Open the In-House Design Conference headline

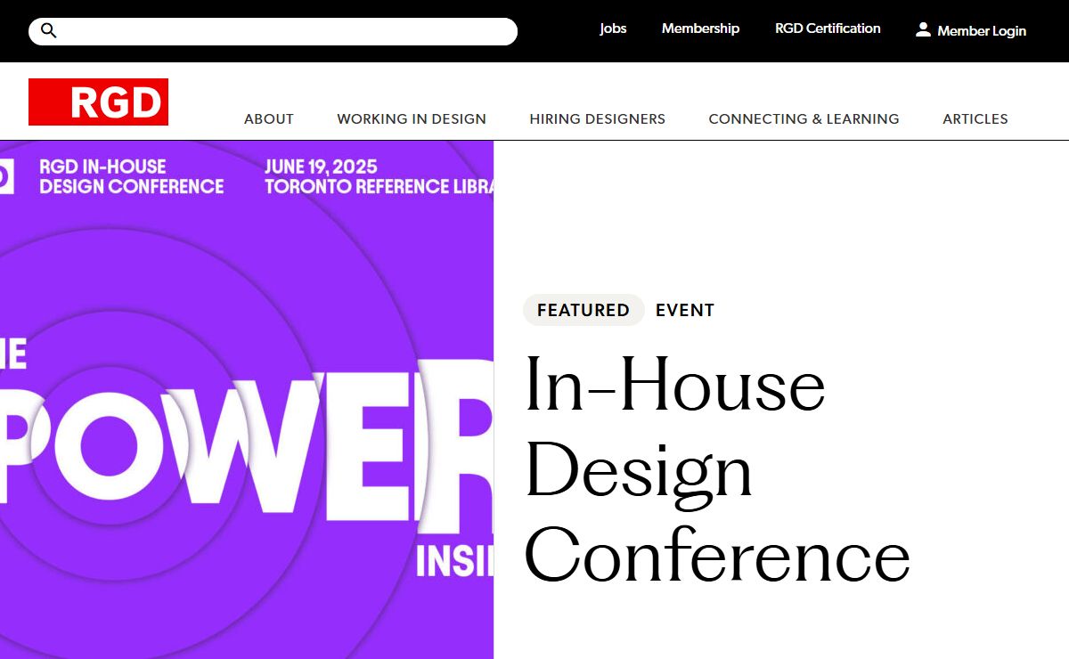click(x=717, y=468)
